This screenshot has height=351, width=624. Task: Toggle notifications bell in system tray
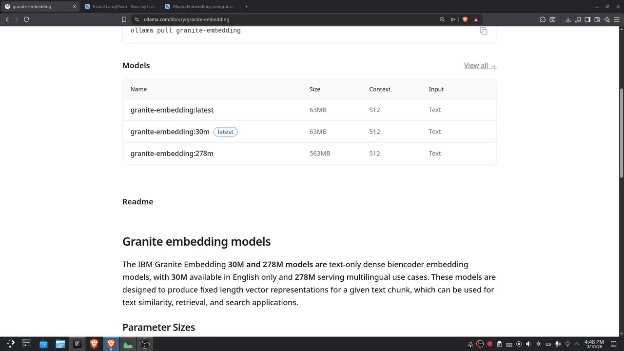point(470,344)
